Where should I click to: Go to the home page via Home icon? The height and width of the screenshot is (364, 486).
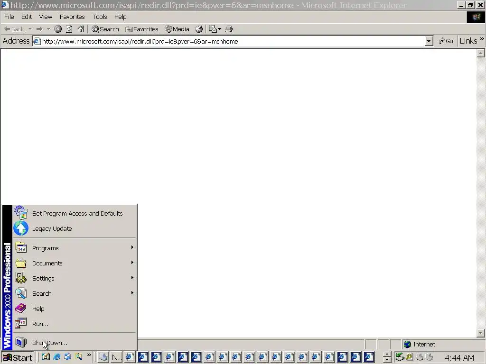click(81, 29)
